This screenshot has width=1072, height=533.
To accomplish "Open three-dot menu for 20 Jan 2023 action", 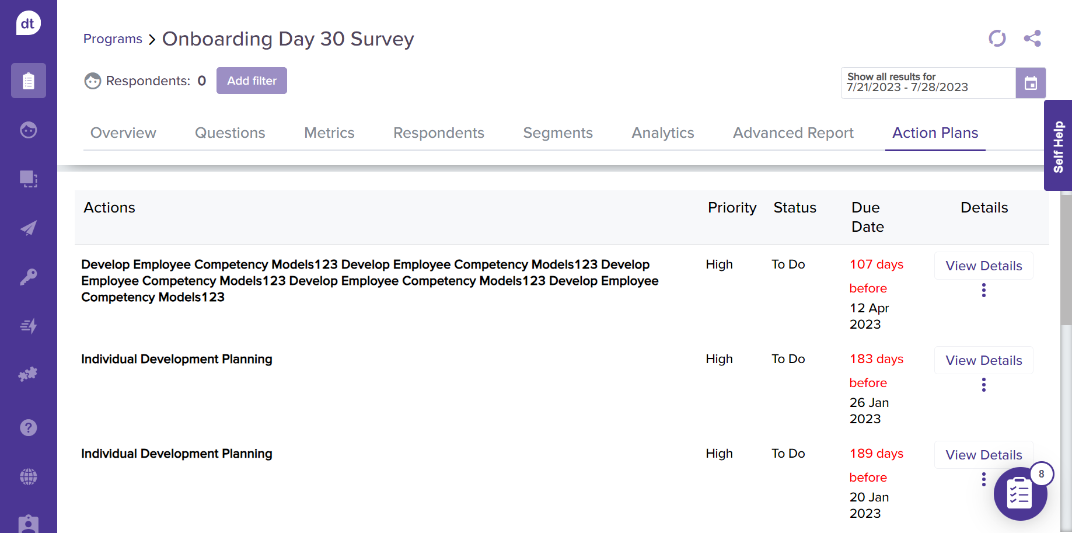I will (x=983, y=479).
